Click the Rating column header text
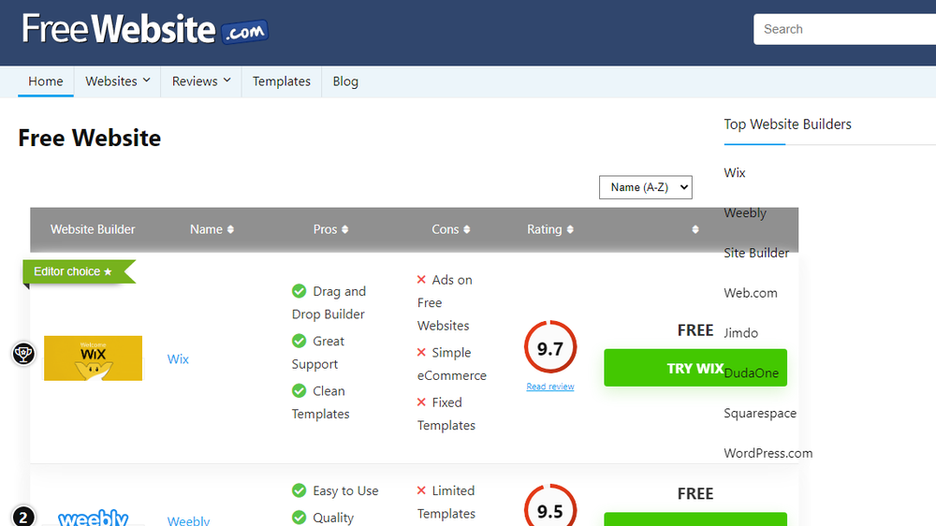 545,229
